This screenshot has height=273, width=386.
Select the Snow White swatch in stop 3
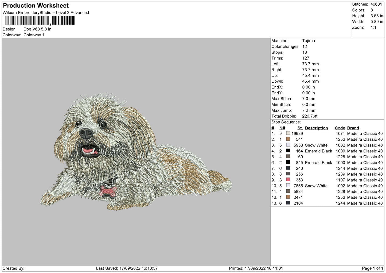coord(288,145)
